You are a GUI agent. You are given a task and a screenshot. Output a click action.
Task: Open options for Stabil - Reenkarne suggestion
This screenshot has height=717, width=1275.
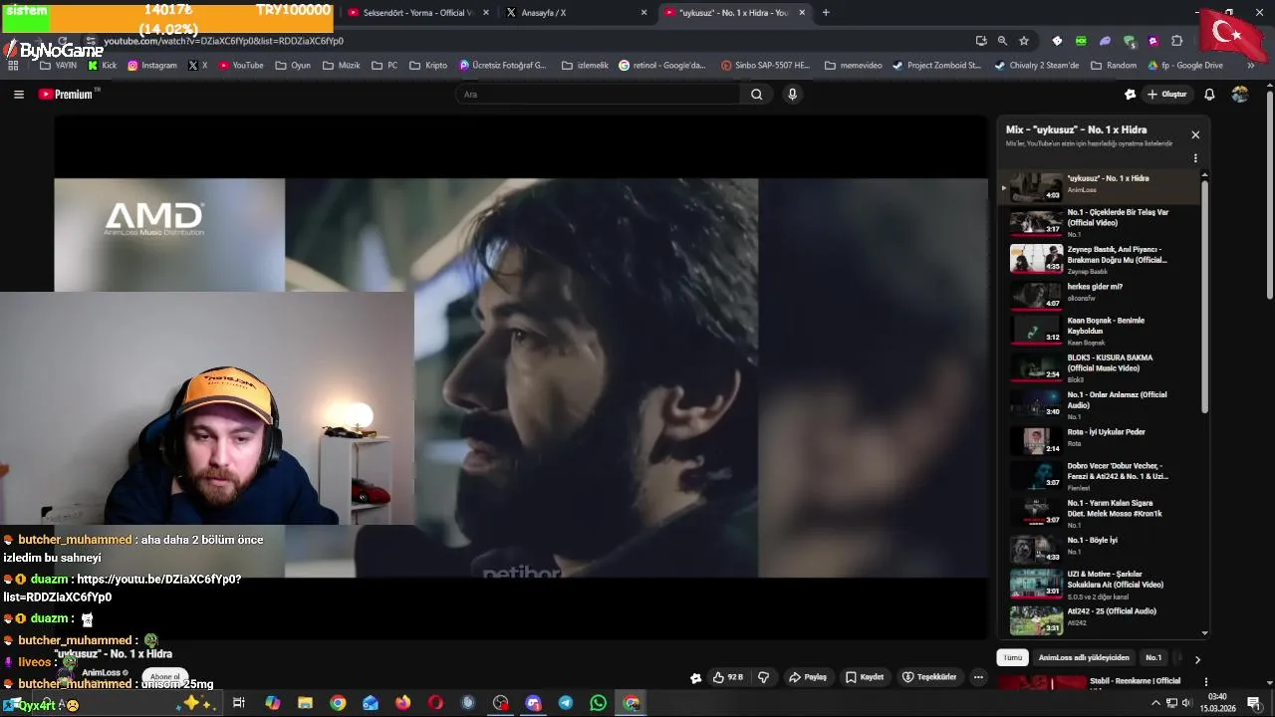(x=1206, y=683)
